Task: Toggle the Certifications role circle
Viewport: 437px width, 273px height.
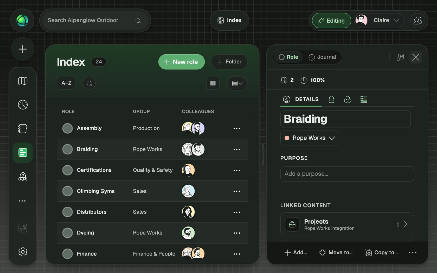Action: pyautogui.click(x=67, y=170)
